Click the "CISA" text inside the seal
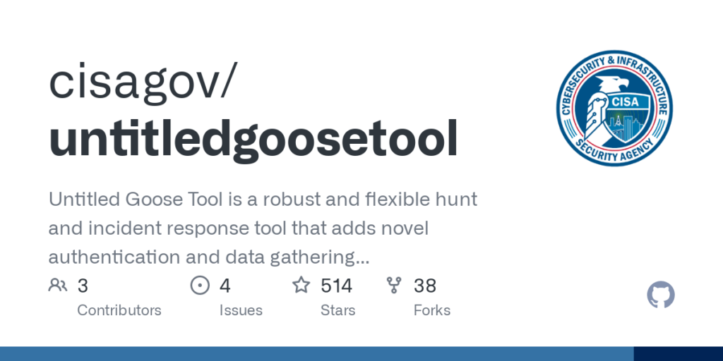 626,101
